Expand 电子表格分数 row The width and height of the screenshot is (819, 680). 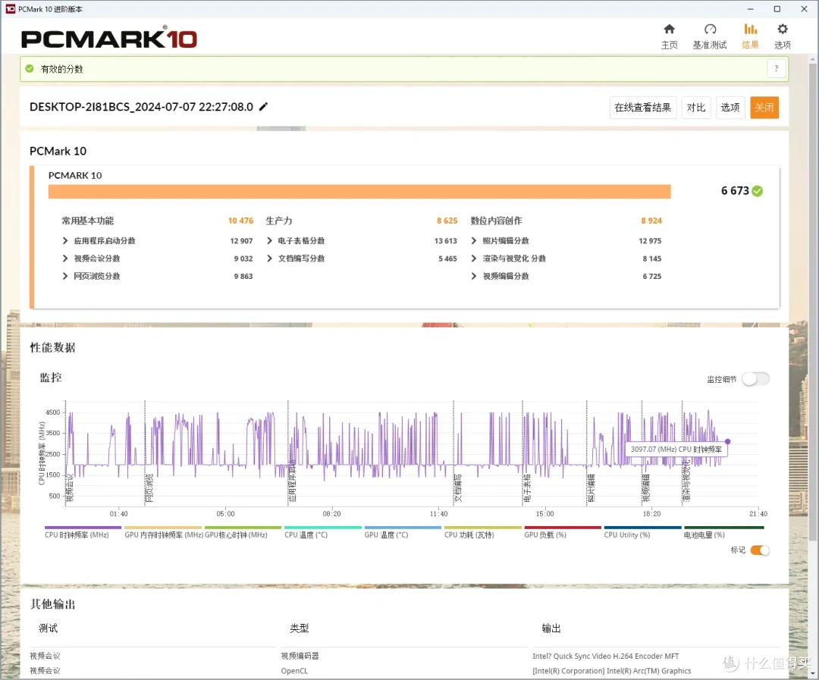269,241
